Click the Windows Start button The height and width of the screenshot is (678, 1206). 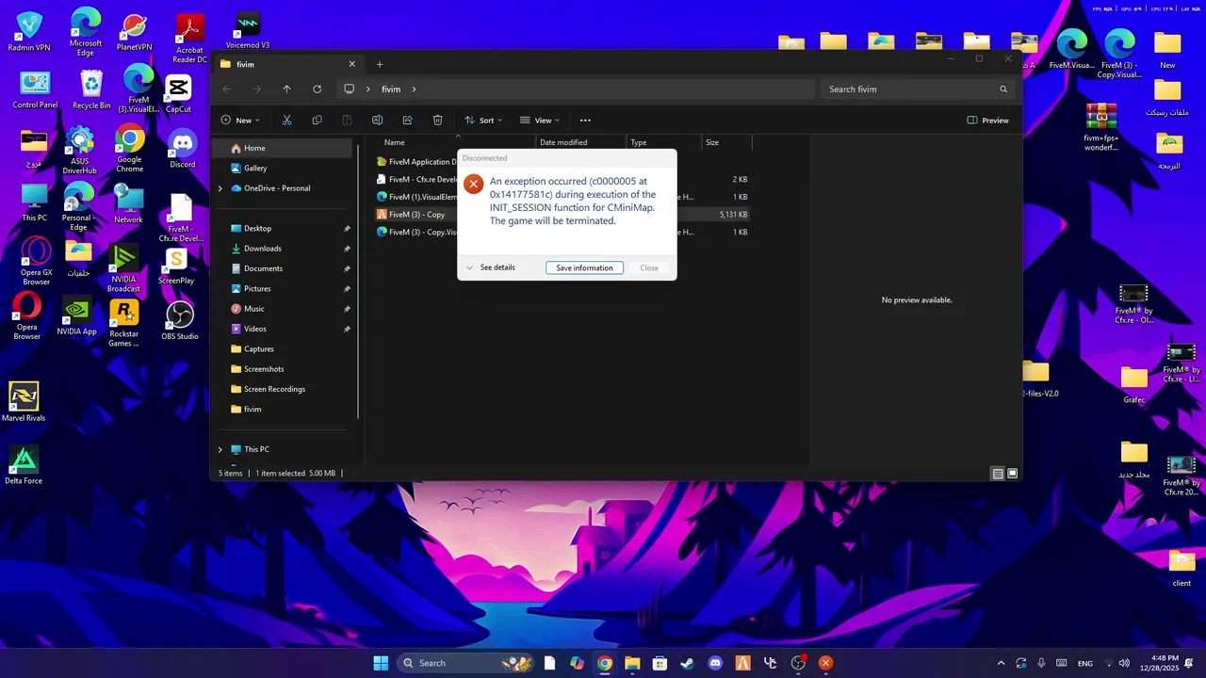click(381, 663)
